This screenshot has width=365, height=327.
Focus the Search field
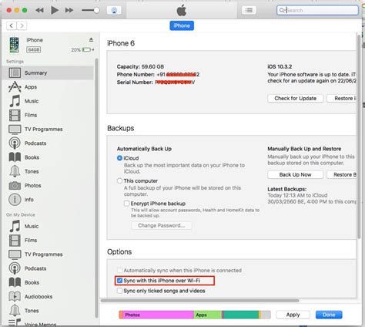pyautogui.click(x=317, y=10)
